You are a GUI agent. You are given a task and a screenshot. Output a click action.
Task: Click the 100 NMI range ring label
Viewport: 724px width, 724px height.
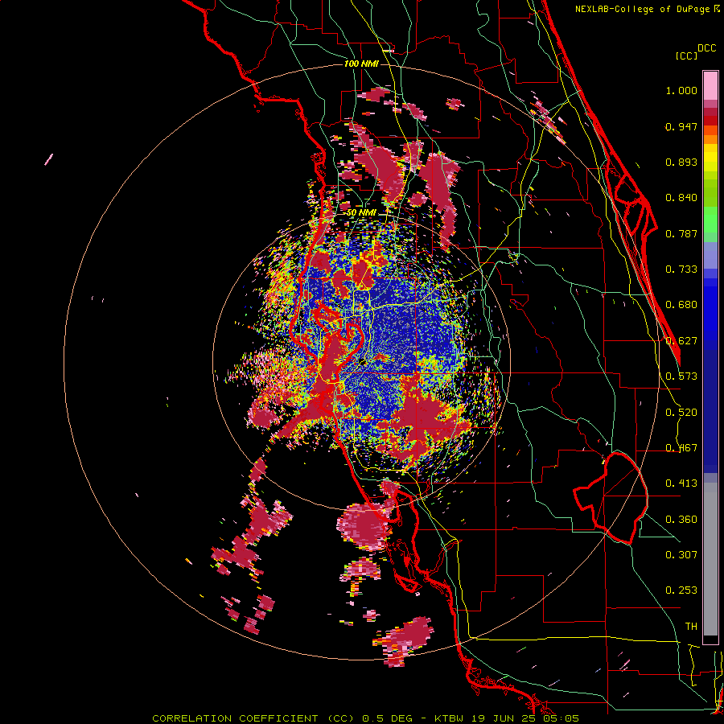click(361, 64)
